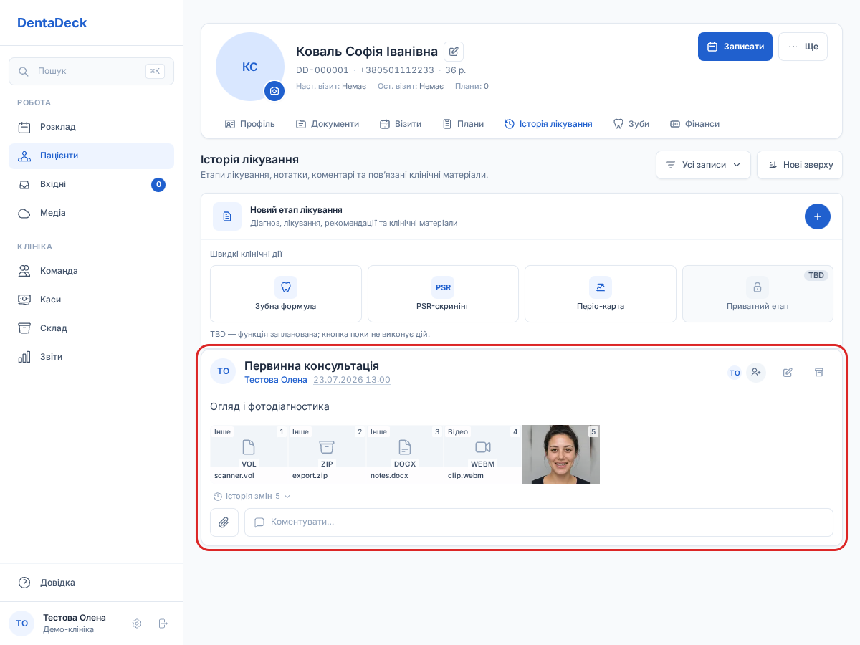Click the Пошук search field

(91, 71)
